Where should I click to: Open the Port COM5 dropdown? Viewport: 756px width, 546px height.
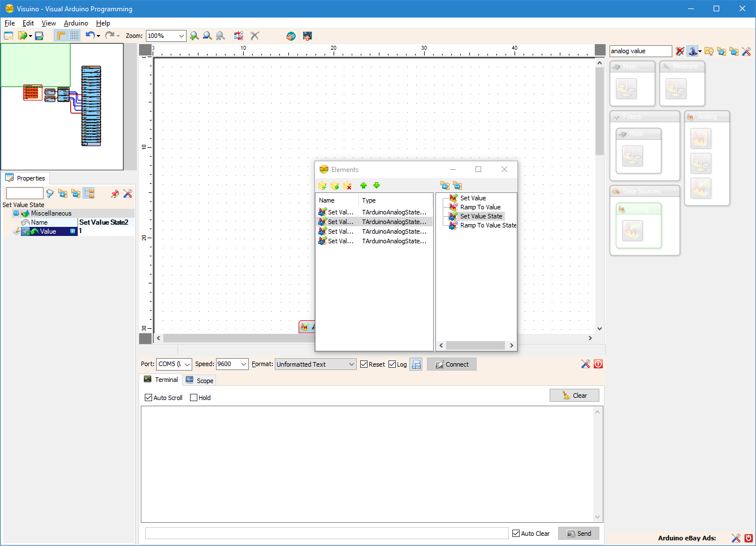(x=187, y=364)
